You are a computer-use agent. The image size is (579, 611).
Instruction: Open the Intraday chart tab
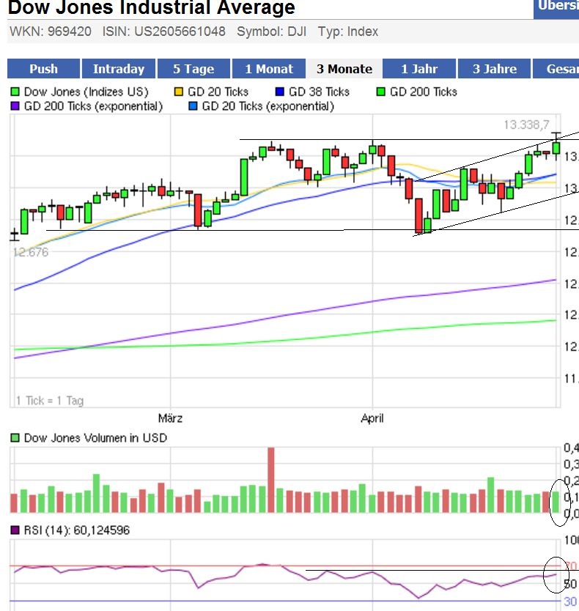(x=119, y=69)
